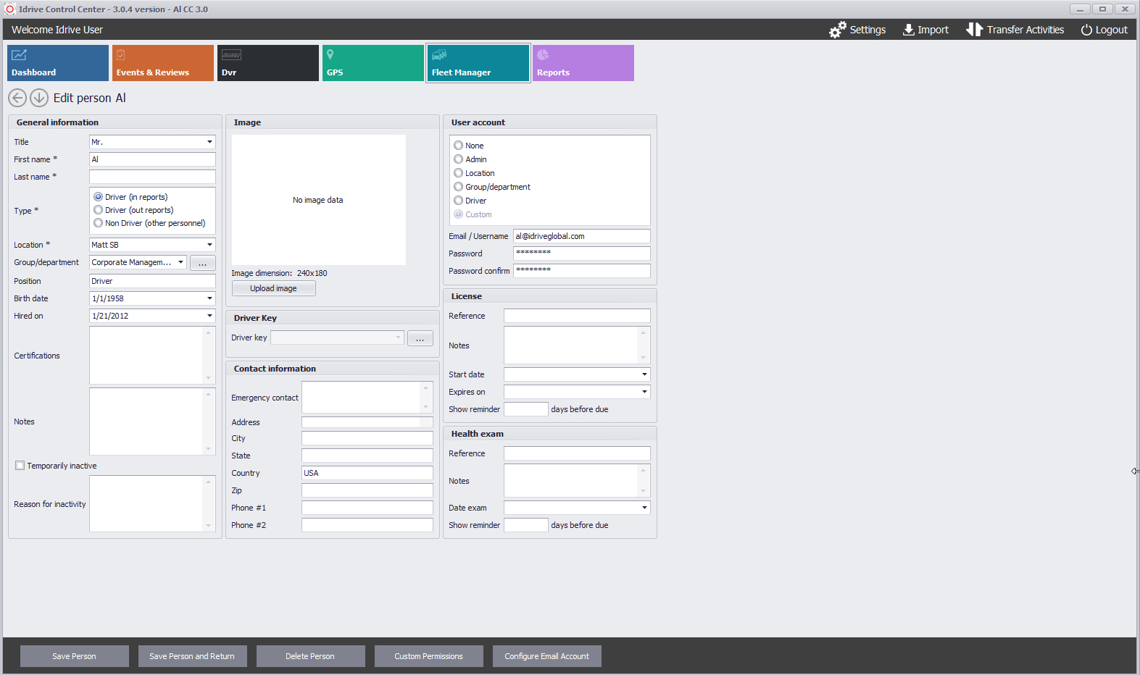The image size is (1140, 675).
Task: Enable the Temporarily inactive checkbox
Action: (x=20, y=466)
